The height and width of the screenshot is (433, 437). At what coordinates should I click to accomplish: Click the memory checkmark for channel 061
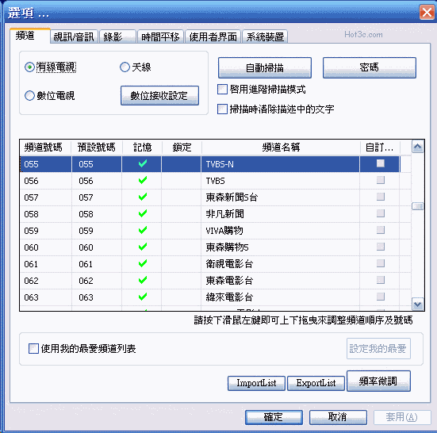click(143, 263)
